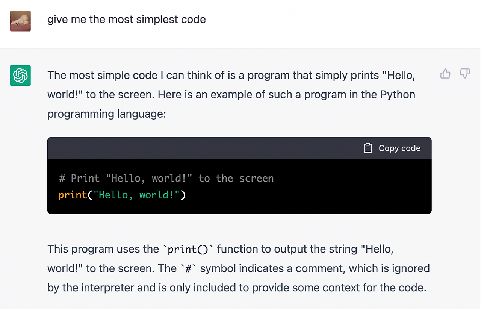Click the orange "print" keyword in code
Image resolution: width=481 pixels, height=309 pixels.
[x=73, y=195]
